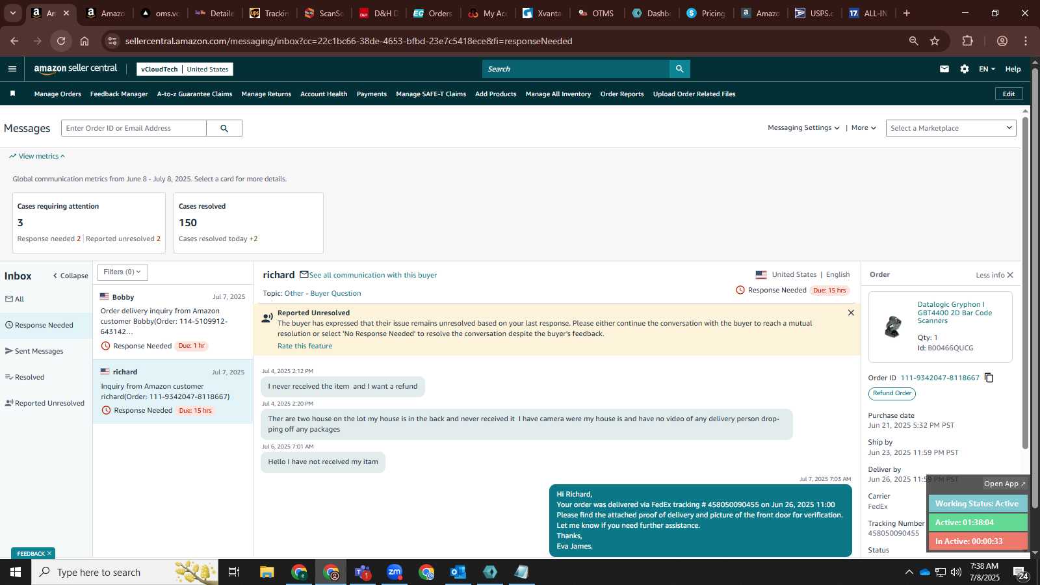Click the Windows taskbar search box
This screenshot has width=1040, height=585.
tap(125, 572)
